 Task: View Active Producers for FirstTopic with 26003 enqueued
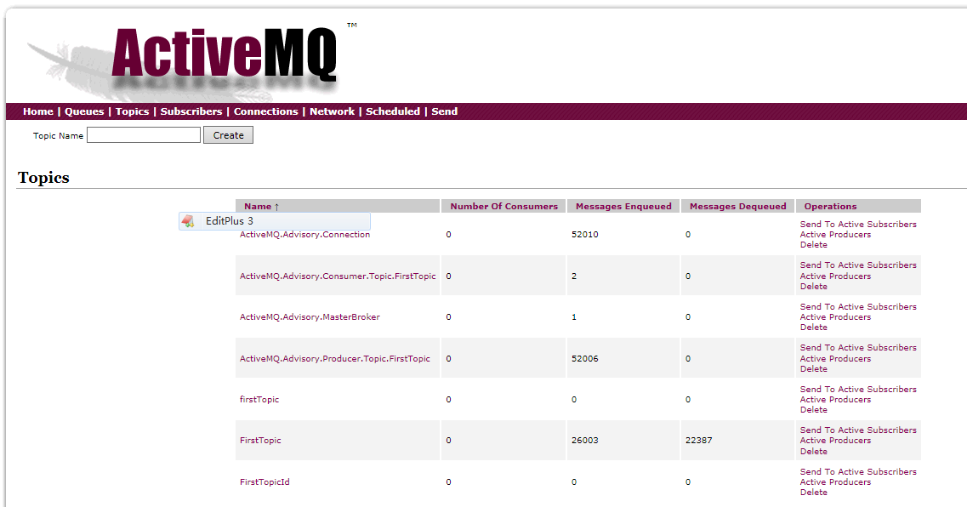(x=835, y=441)
